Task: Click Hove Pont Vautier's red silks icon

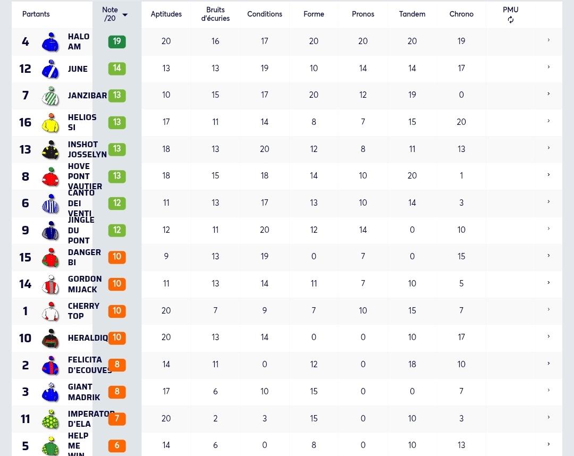Action: tap(50, 176)
